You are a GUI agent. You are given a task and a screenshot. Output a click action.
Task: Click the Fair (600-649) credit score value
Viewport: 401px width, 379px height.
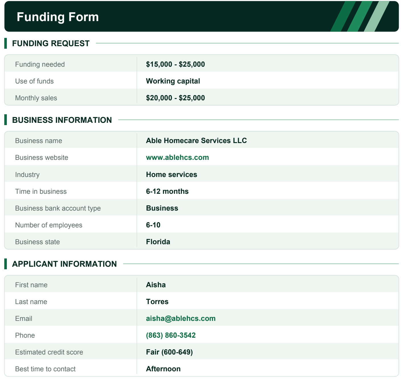coord(169,352)
